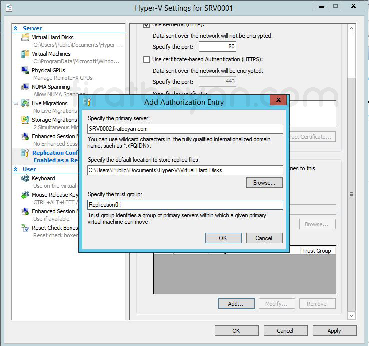The image size is (369, 346).
Task: Click the settings pane vertical scrollbar
Action: click(x=351, y=195)
